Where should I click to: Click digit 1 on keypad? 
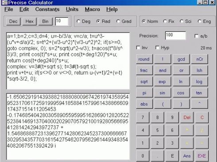pyautogui.click(x=143, y=143)
